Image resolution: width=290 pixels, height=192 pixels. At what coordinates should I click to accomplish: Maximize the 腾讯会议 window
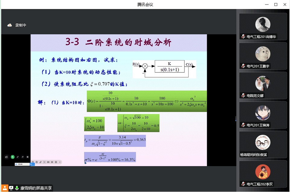pyautogui.click(x=276, y=5)
